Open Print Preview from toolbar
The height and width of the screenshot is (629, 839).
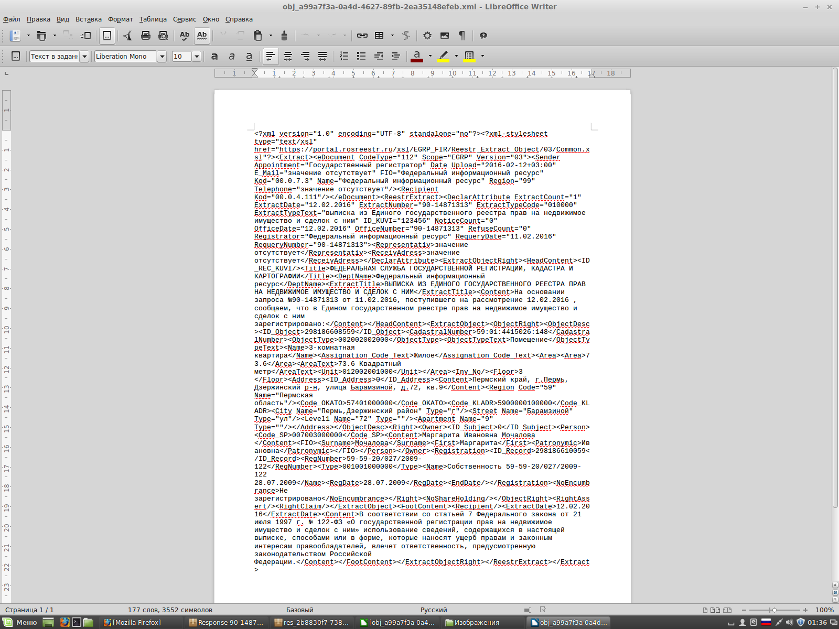(x=163, y=36)
